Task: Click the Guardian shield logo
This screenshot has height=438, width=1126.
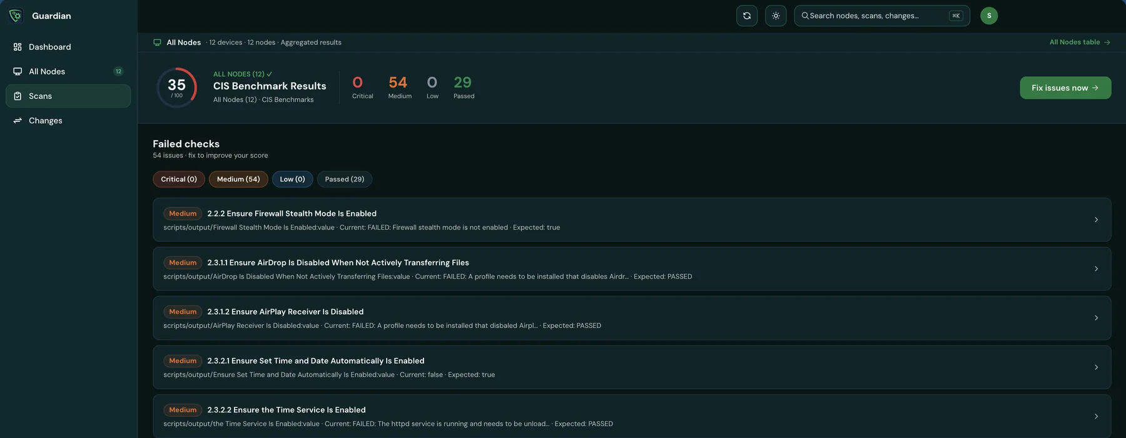Action: [16, 16]
